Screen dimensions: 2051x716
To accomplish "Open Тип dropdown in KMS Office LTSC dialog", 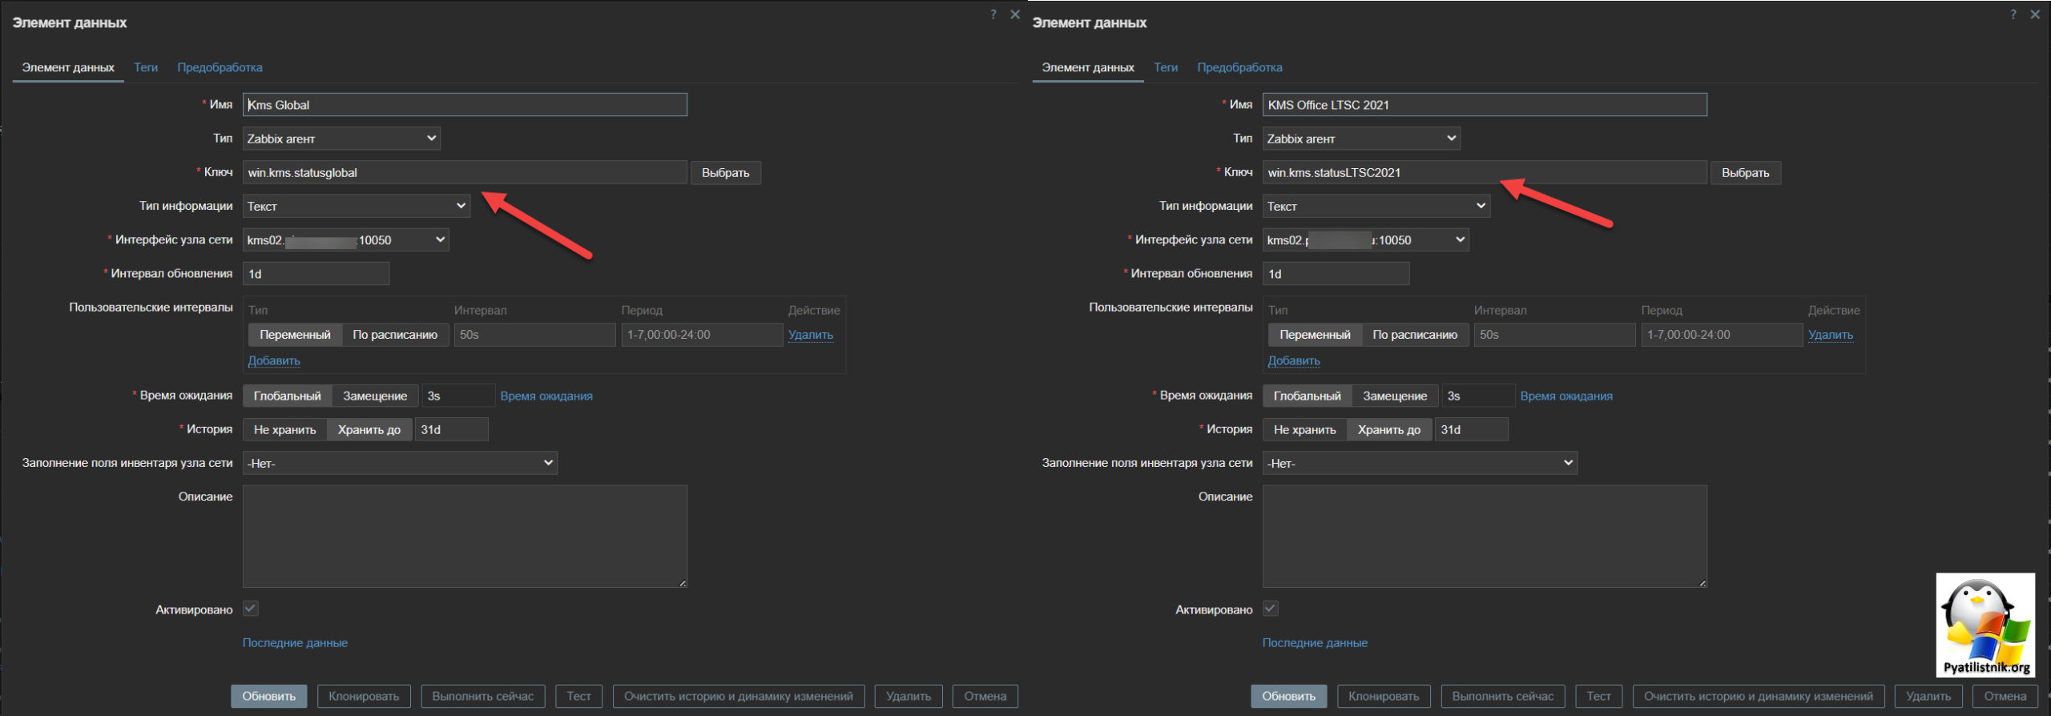I will pos(1361,139).
